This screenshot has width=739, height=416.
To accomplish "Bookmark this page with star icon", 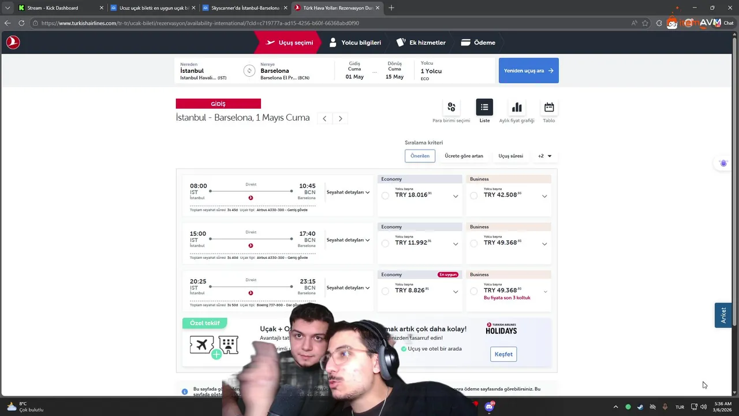I will point(645,23).
